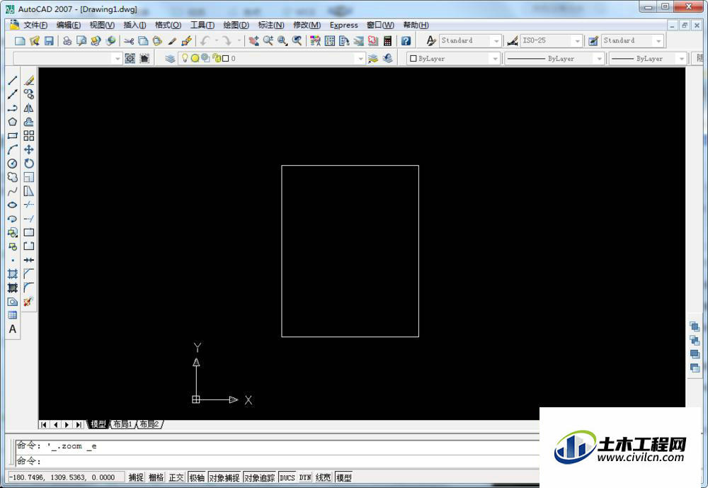
Task: Select the Fillet tool
Action: click(x=29, y=288)
